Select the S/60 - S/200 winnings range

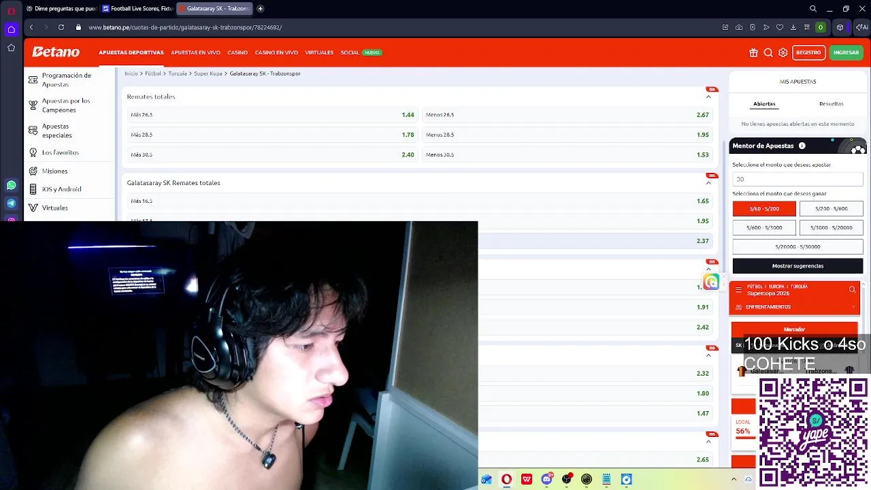point(764,209)
